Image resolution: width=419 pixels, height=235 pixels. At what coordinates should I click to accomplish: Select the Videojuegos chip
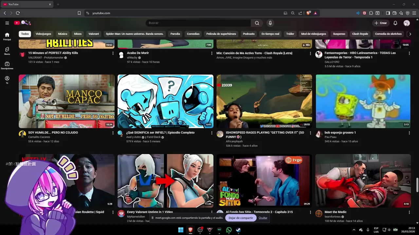43,34
